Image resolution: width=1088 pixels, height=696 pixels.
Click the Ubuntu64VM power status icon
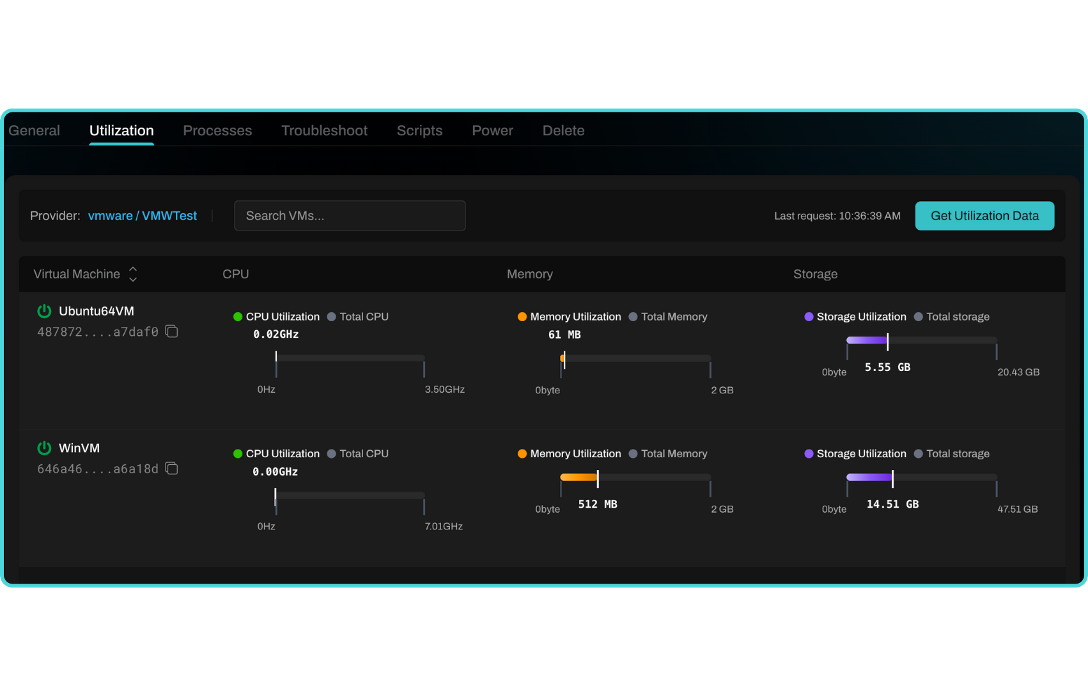(44, 311)
